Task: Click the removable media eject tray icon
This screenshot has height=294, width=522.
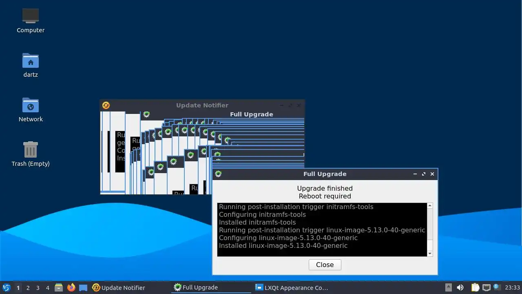Action: tap(448, 287)
